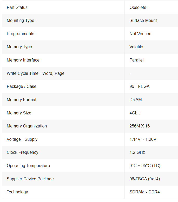Select the Obsolete status value

[138, 8]
